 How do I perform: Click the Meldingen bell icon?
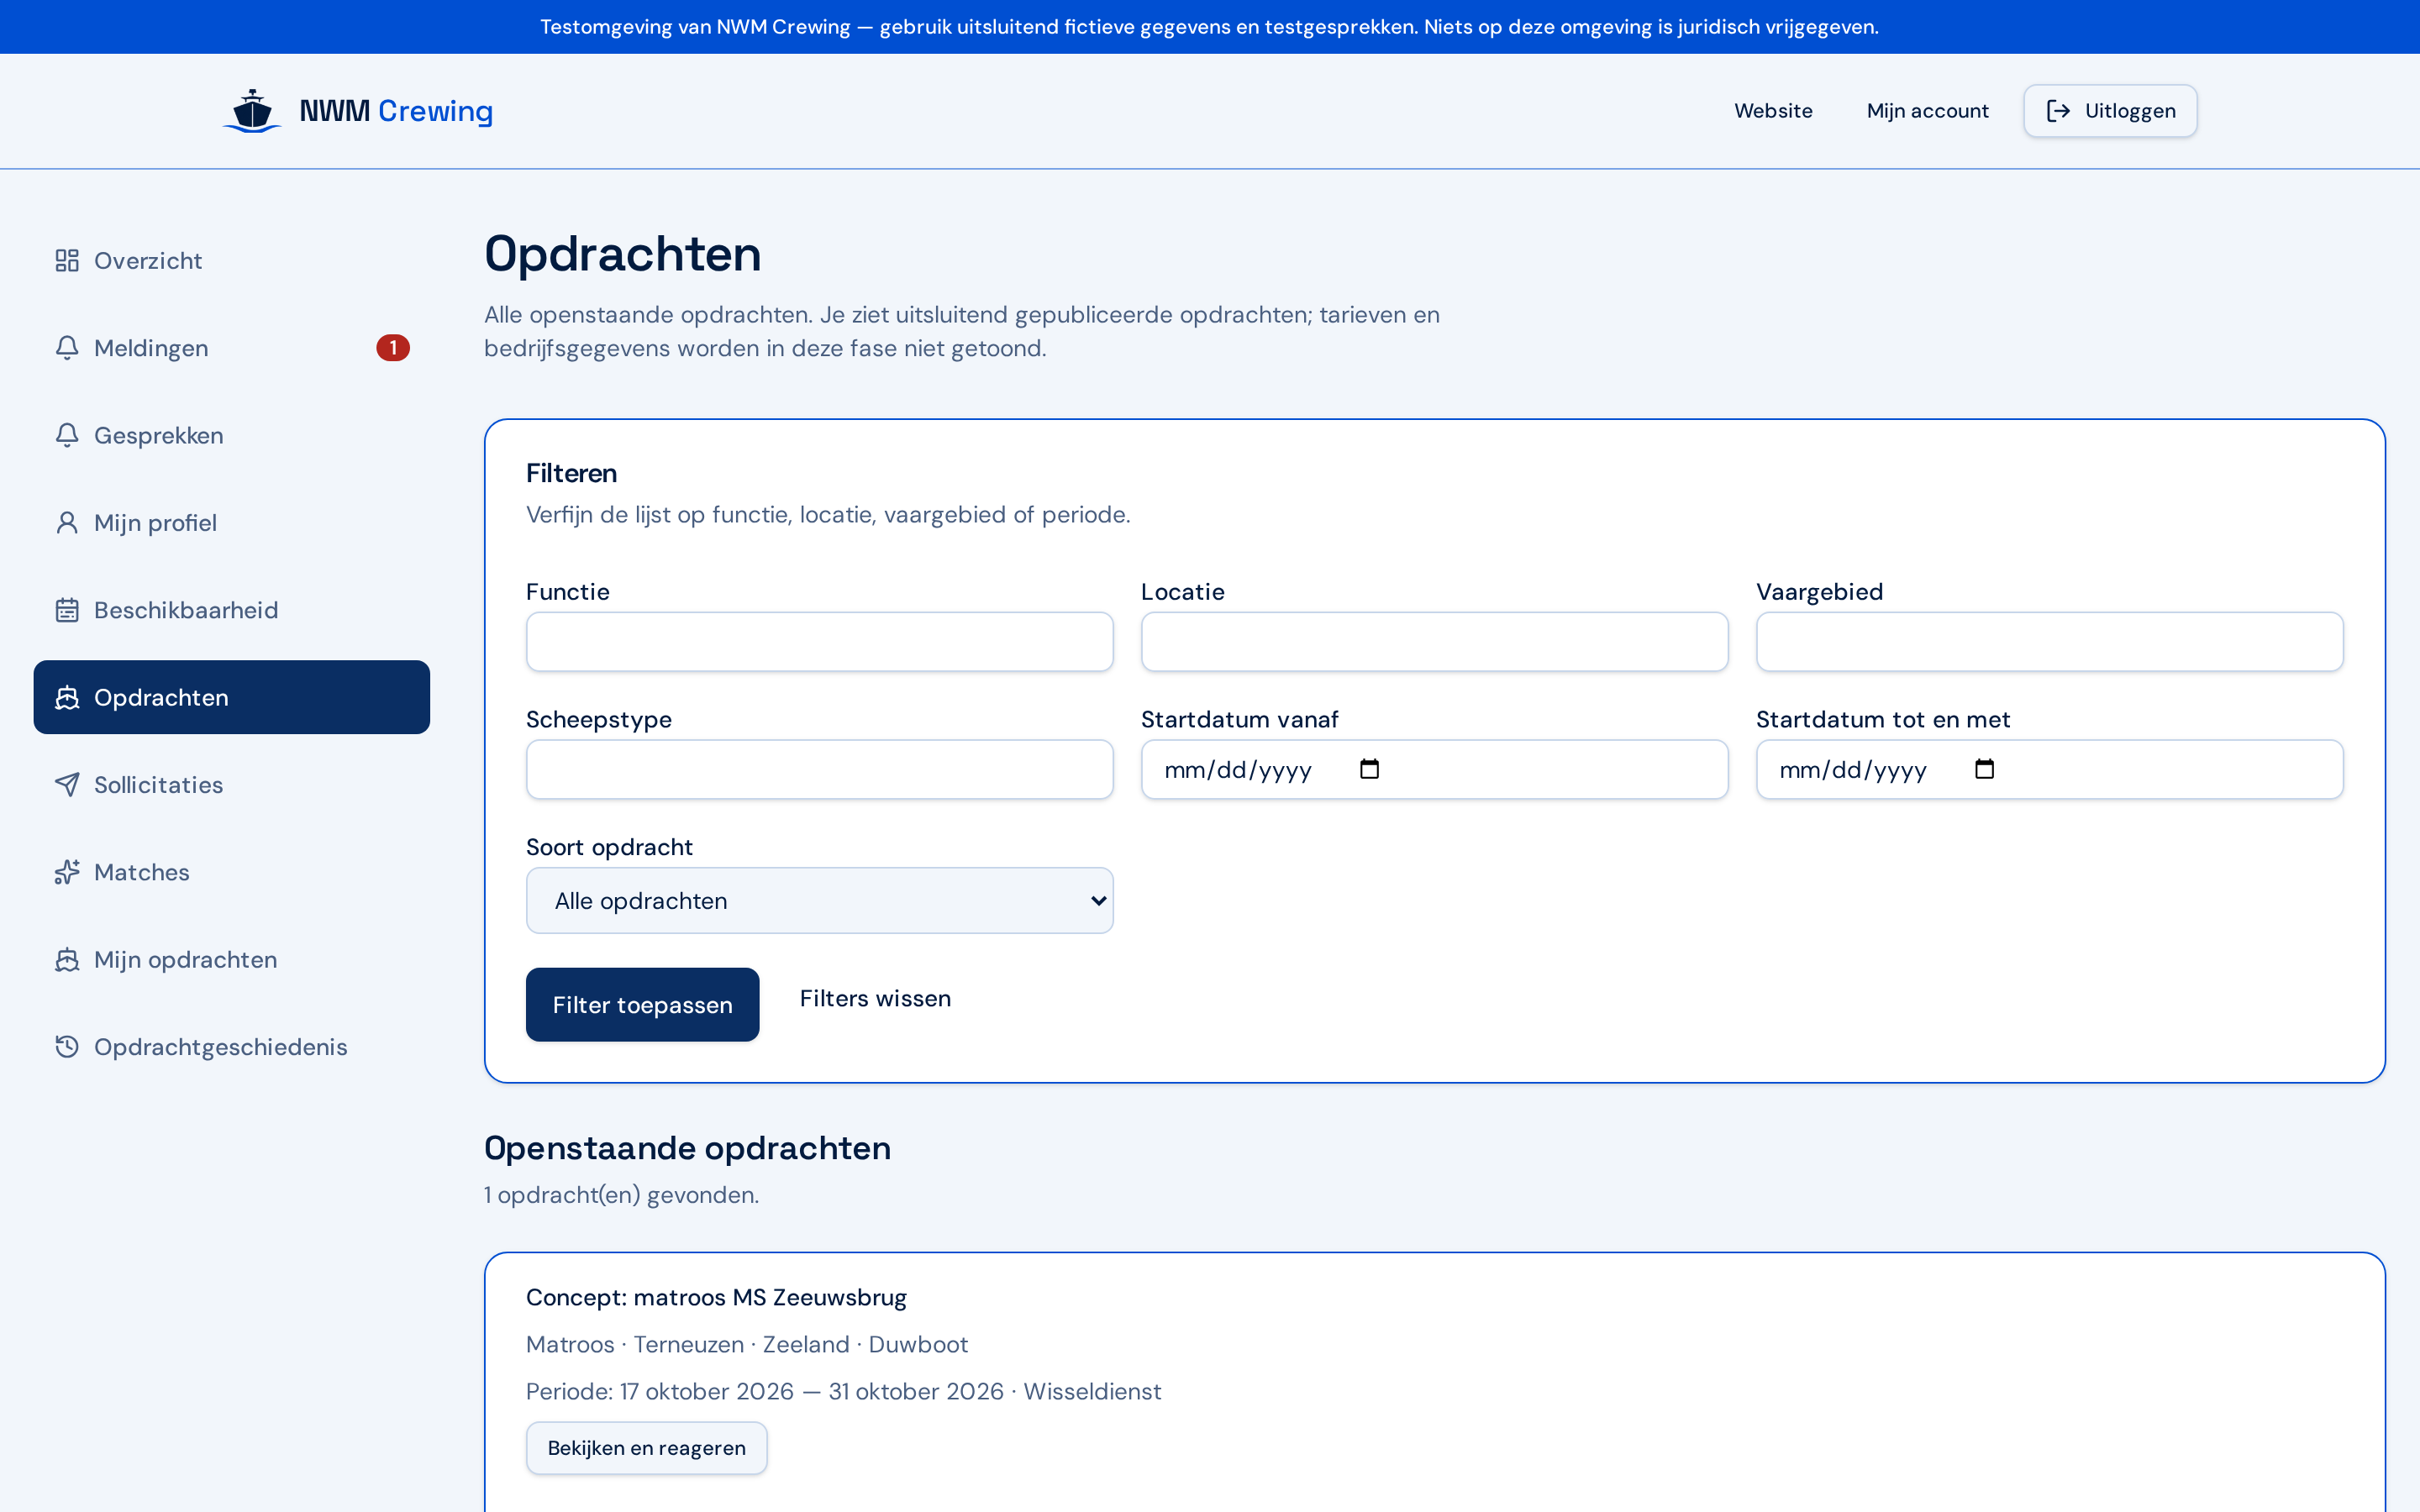click(x=67, y=348)
